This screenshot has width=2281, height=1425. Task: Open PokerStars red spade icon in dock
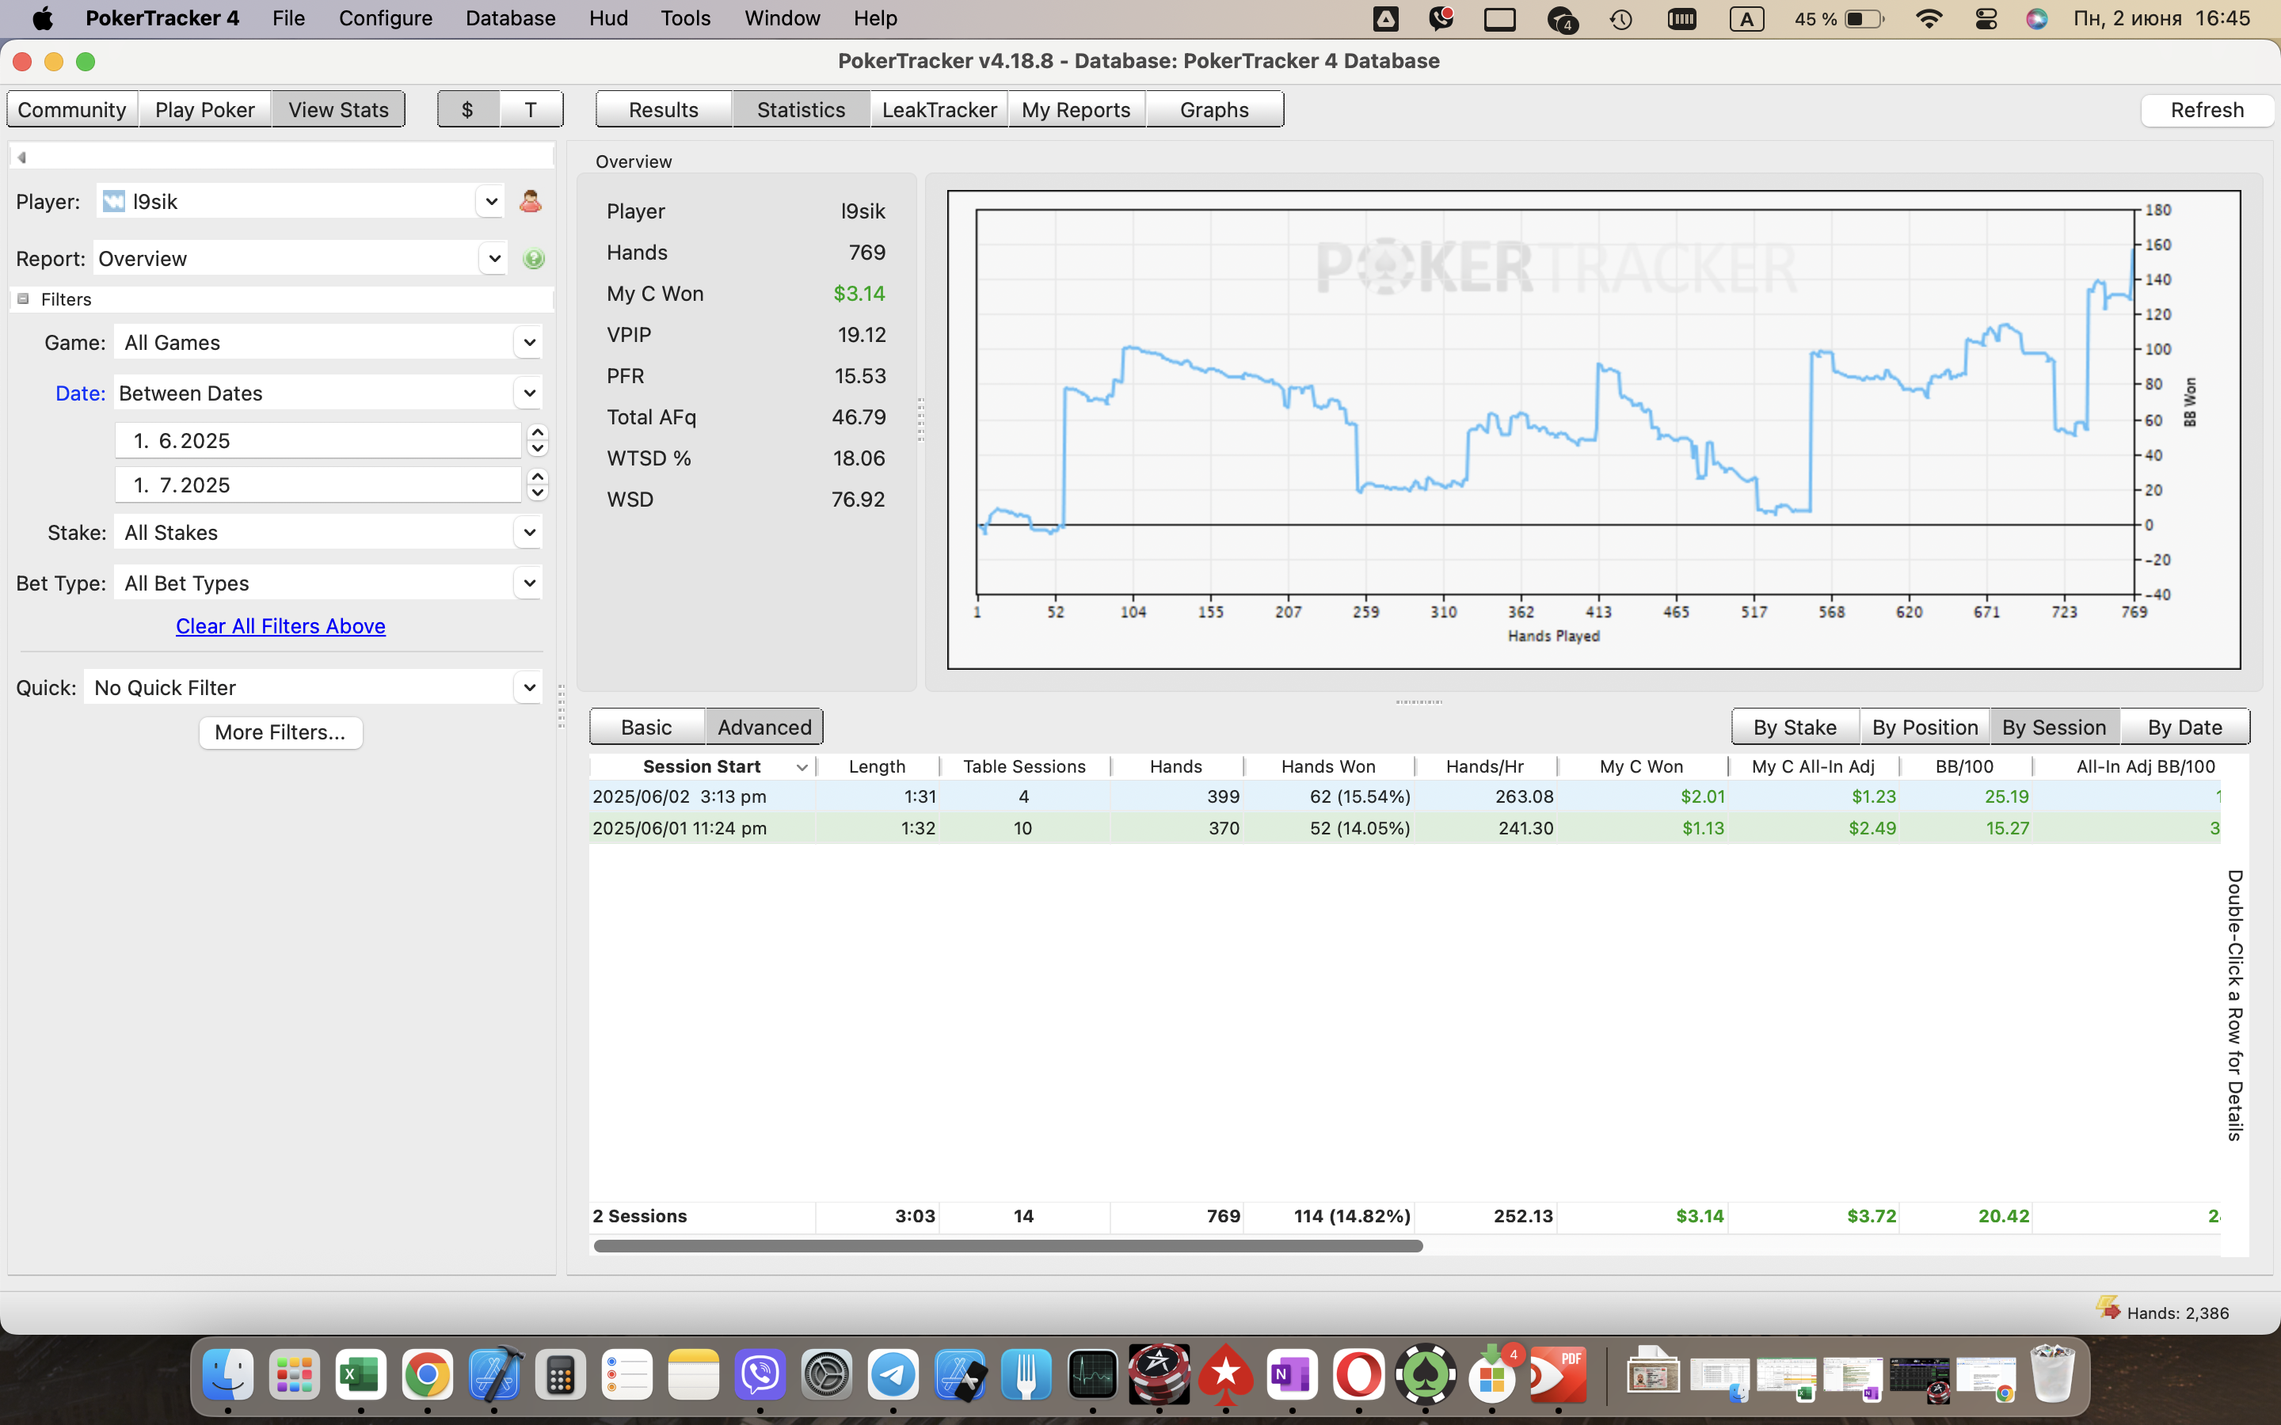point(1225,1375)
